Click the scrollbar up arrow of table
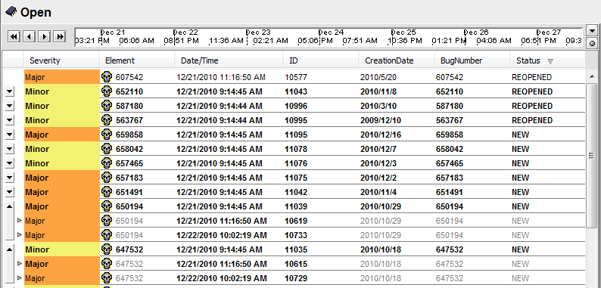Viewport: 601px width, 288px height. pos(591,77)
